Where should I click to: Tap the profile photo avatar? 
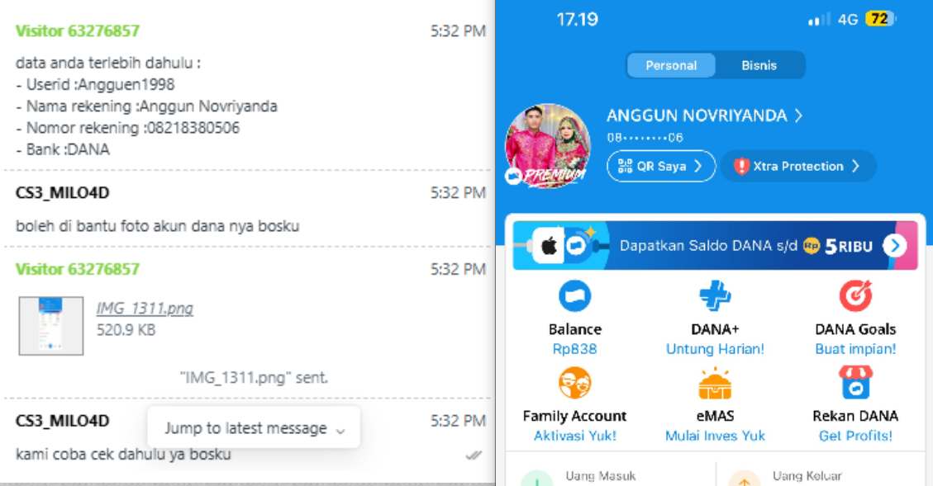(x=548, y=146)
